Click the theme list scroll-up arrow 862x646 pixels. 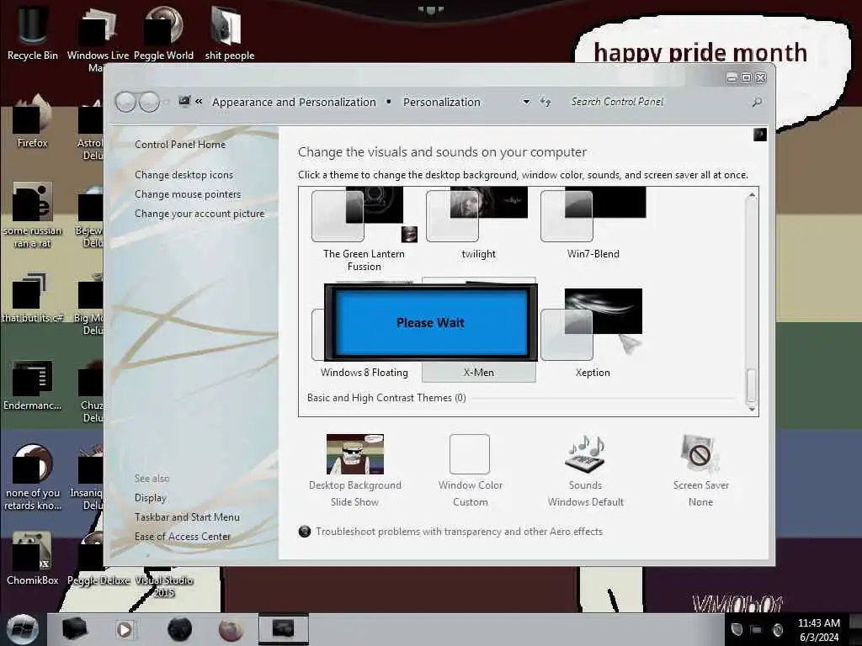tap(752, 195)
